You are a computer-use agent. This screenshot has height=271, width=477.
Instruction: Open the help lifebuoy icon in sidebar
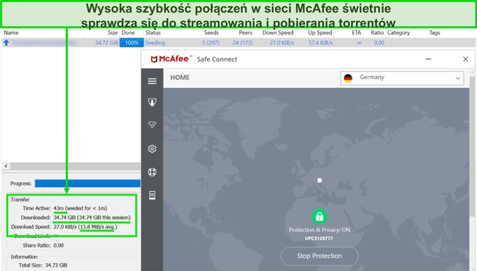(x=152, y=172)
